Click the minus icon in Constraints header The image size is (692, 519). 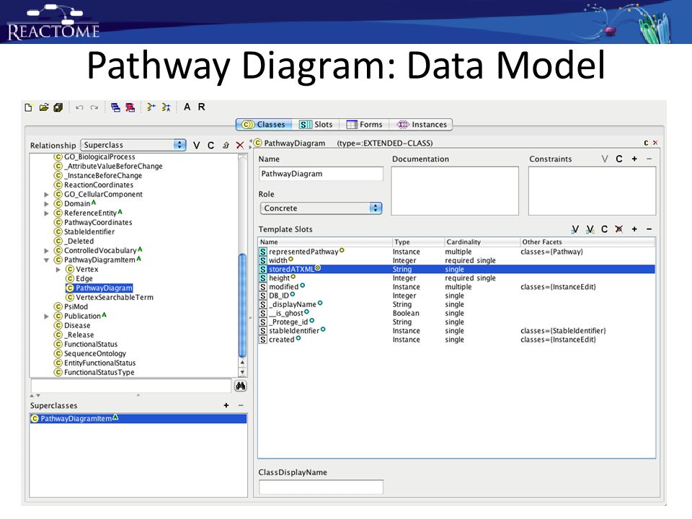point(649,159)
